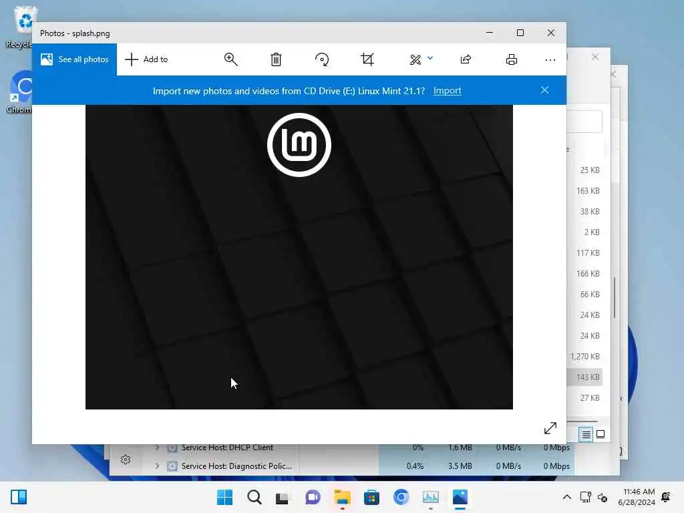The width and height of the screenshot is (684, 513).
Task: Click the Import link in banner
Action: tap(447, 90)
